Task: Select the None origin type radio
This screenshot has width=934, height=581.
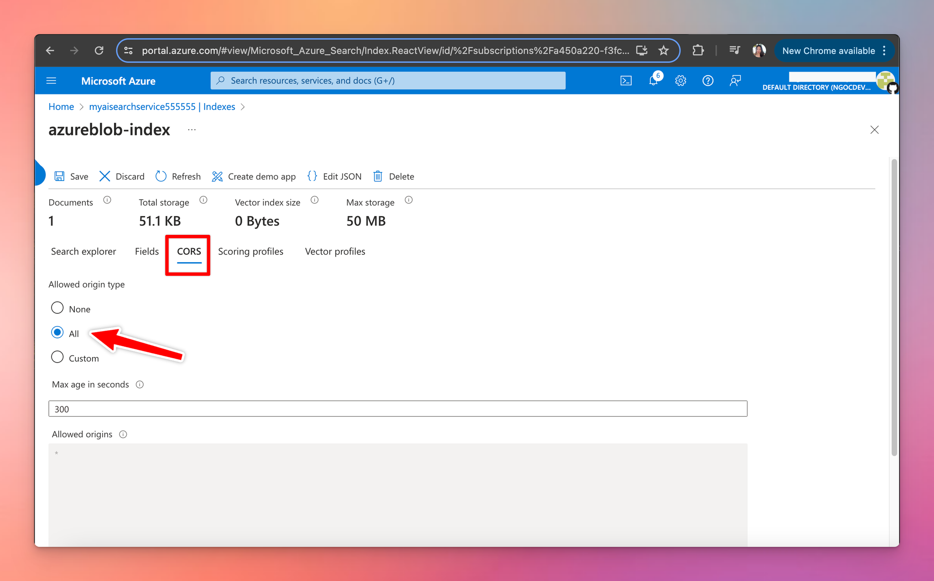Action: 57,308
